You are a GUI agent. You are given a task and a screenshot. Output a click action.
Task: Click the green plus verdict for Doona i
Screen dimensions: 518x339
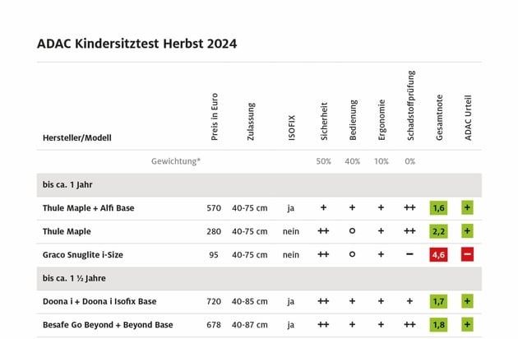tap(467, 301)
